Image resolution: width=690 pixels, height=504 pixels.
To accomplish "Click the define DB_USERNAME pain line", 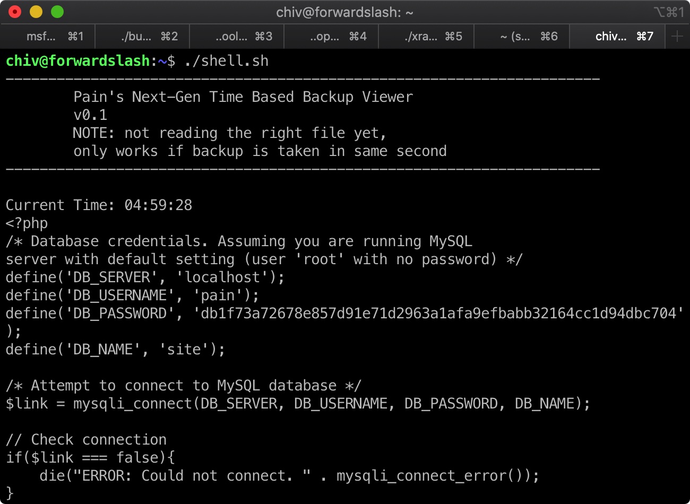I will tap(133, 295).
